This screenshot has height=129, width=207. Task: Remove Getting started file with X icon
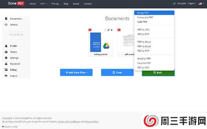(x=112, y=30)
